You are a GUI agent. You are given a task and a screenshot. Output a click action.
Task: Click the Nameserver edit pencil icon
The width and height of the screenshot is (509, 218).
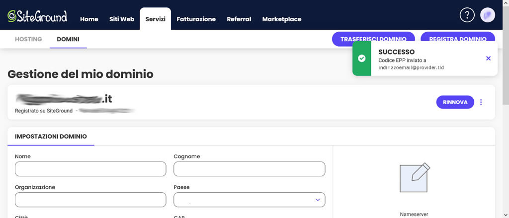coord(415,177)
